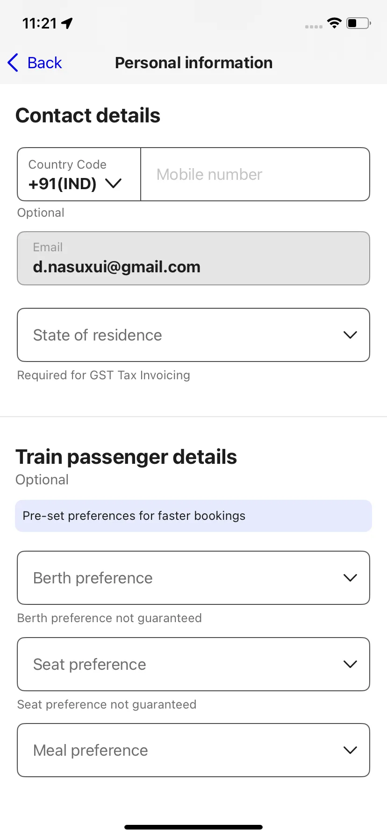Open the Seat preference dropdown
The width and height of the screenshot is (387, 837).
[193, 664]
